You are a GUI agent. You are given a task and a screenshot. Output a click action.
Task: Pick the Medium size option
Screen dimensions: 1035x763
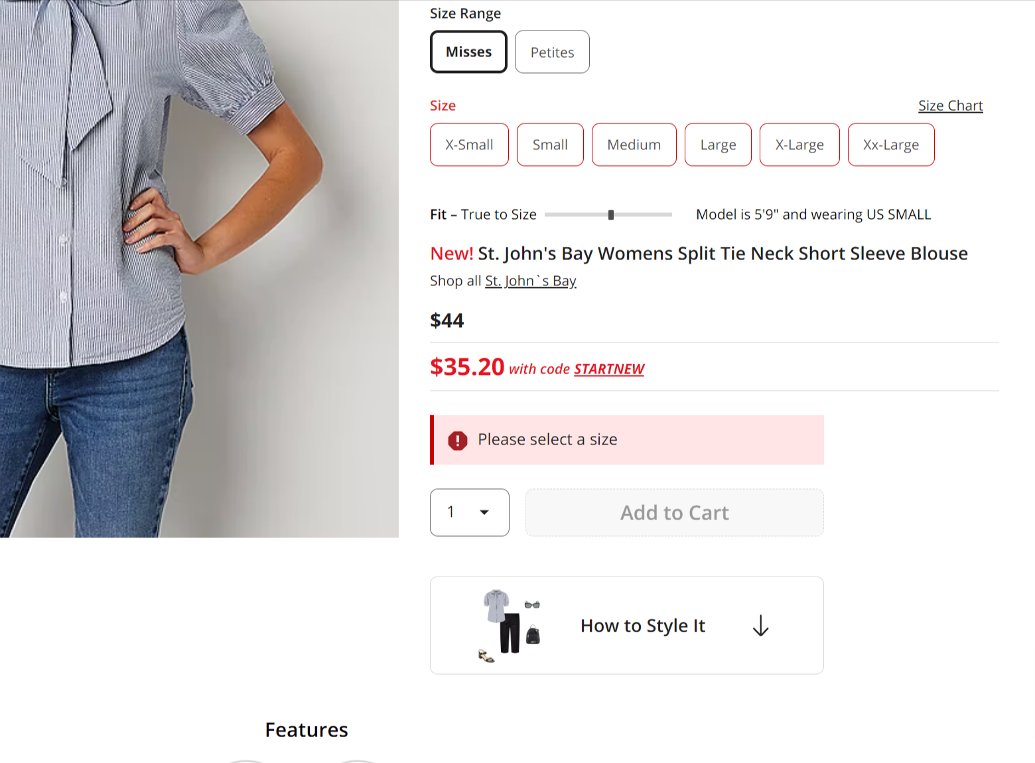coord(634,145)
